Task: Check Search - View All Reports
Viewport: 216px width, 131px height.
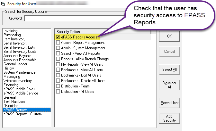Action: (x=58, y=53)
